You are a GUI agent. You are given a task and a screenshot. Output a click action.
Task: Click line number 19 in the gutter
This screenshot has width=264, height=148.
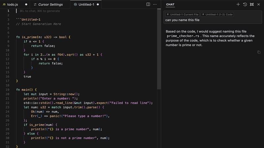[7, 90]
